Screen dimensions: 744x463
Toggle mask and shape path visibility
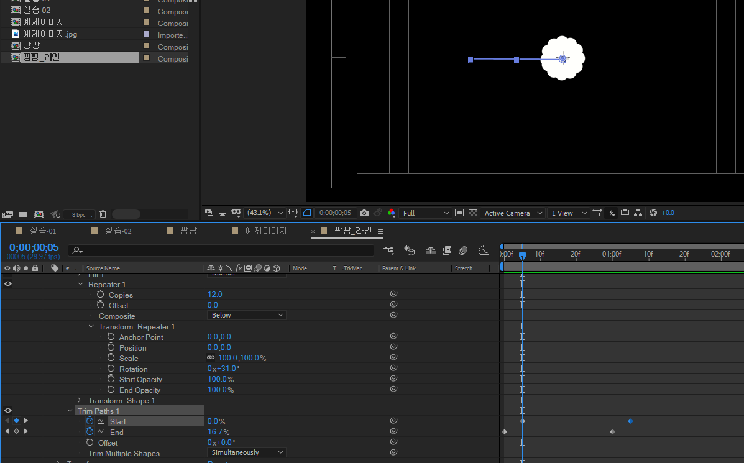(x=307, y=213)
